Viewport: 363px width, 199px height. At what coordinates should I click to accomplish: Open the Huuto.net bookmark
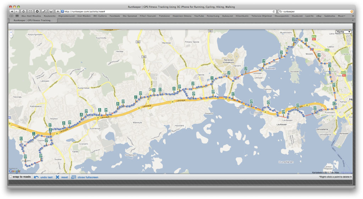click(x=297, y=16)
